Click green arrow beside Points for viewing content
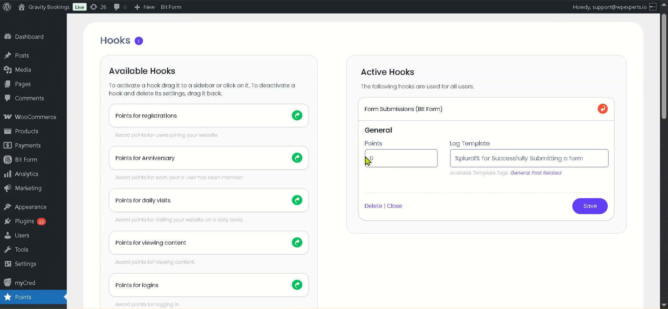This screenshot has height=309, width=668. 297,243
